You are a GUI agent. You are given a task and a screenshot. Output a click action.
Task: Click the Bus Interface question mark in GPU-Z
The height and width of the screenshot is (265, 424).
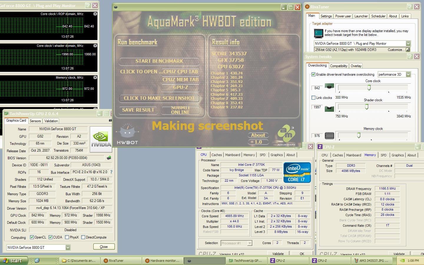click(111, 172)
